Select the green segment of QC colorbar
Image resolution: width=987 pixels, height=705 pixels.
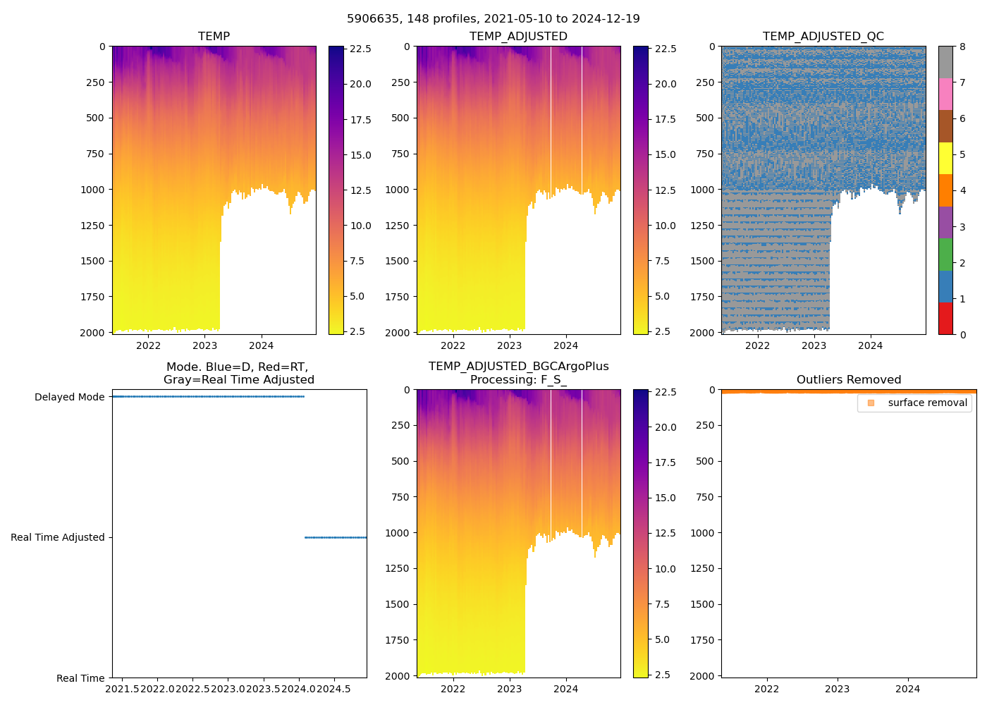point(945,255)
